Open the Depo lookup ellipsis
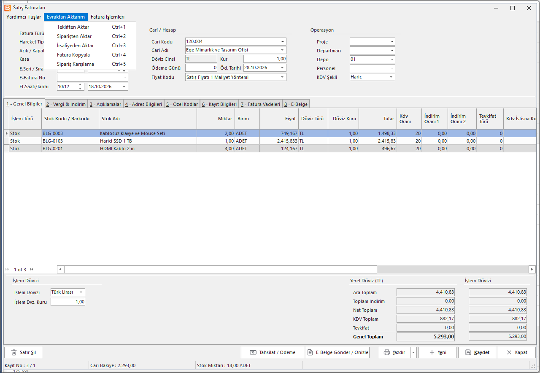This screenshot has height=373, width=540. pyautogui.click(x=391, y=59)
